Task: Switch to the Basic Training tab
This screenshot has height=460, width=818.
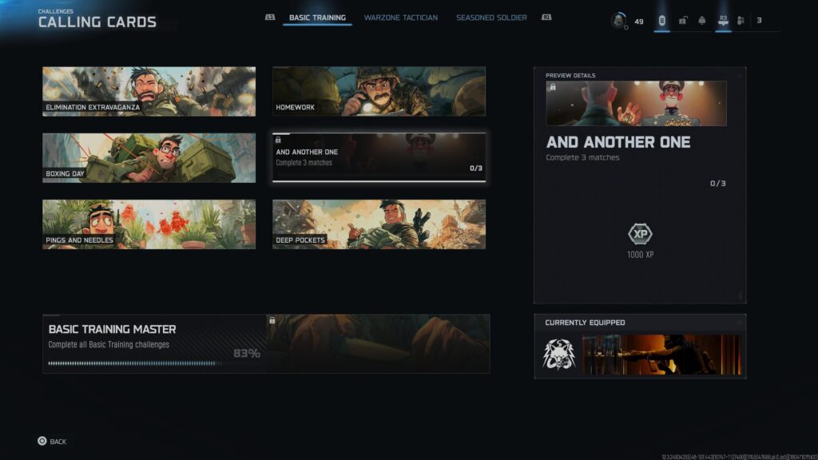Action: pos(317,18)
